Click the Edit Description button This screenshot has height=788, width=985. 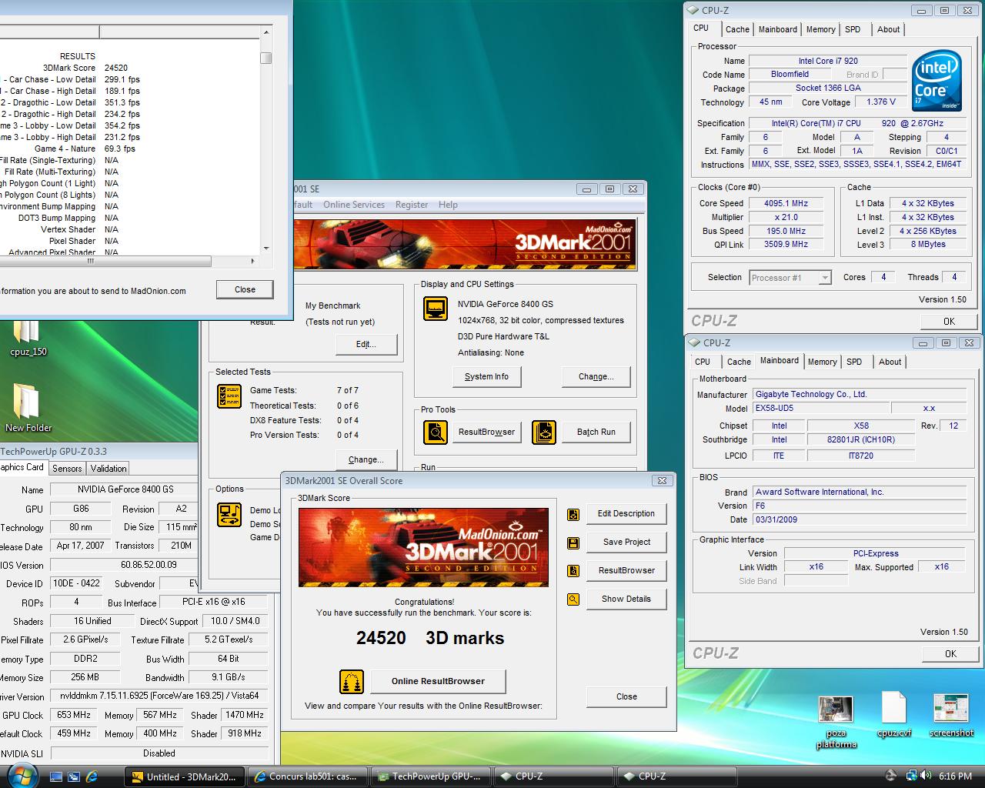[626, 514]
